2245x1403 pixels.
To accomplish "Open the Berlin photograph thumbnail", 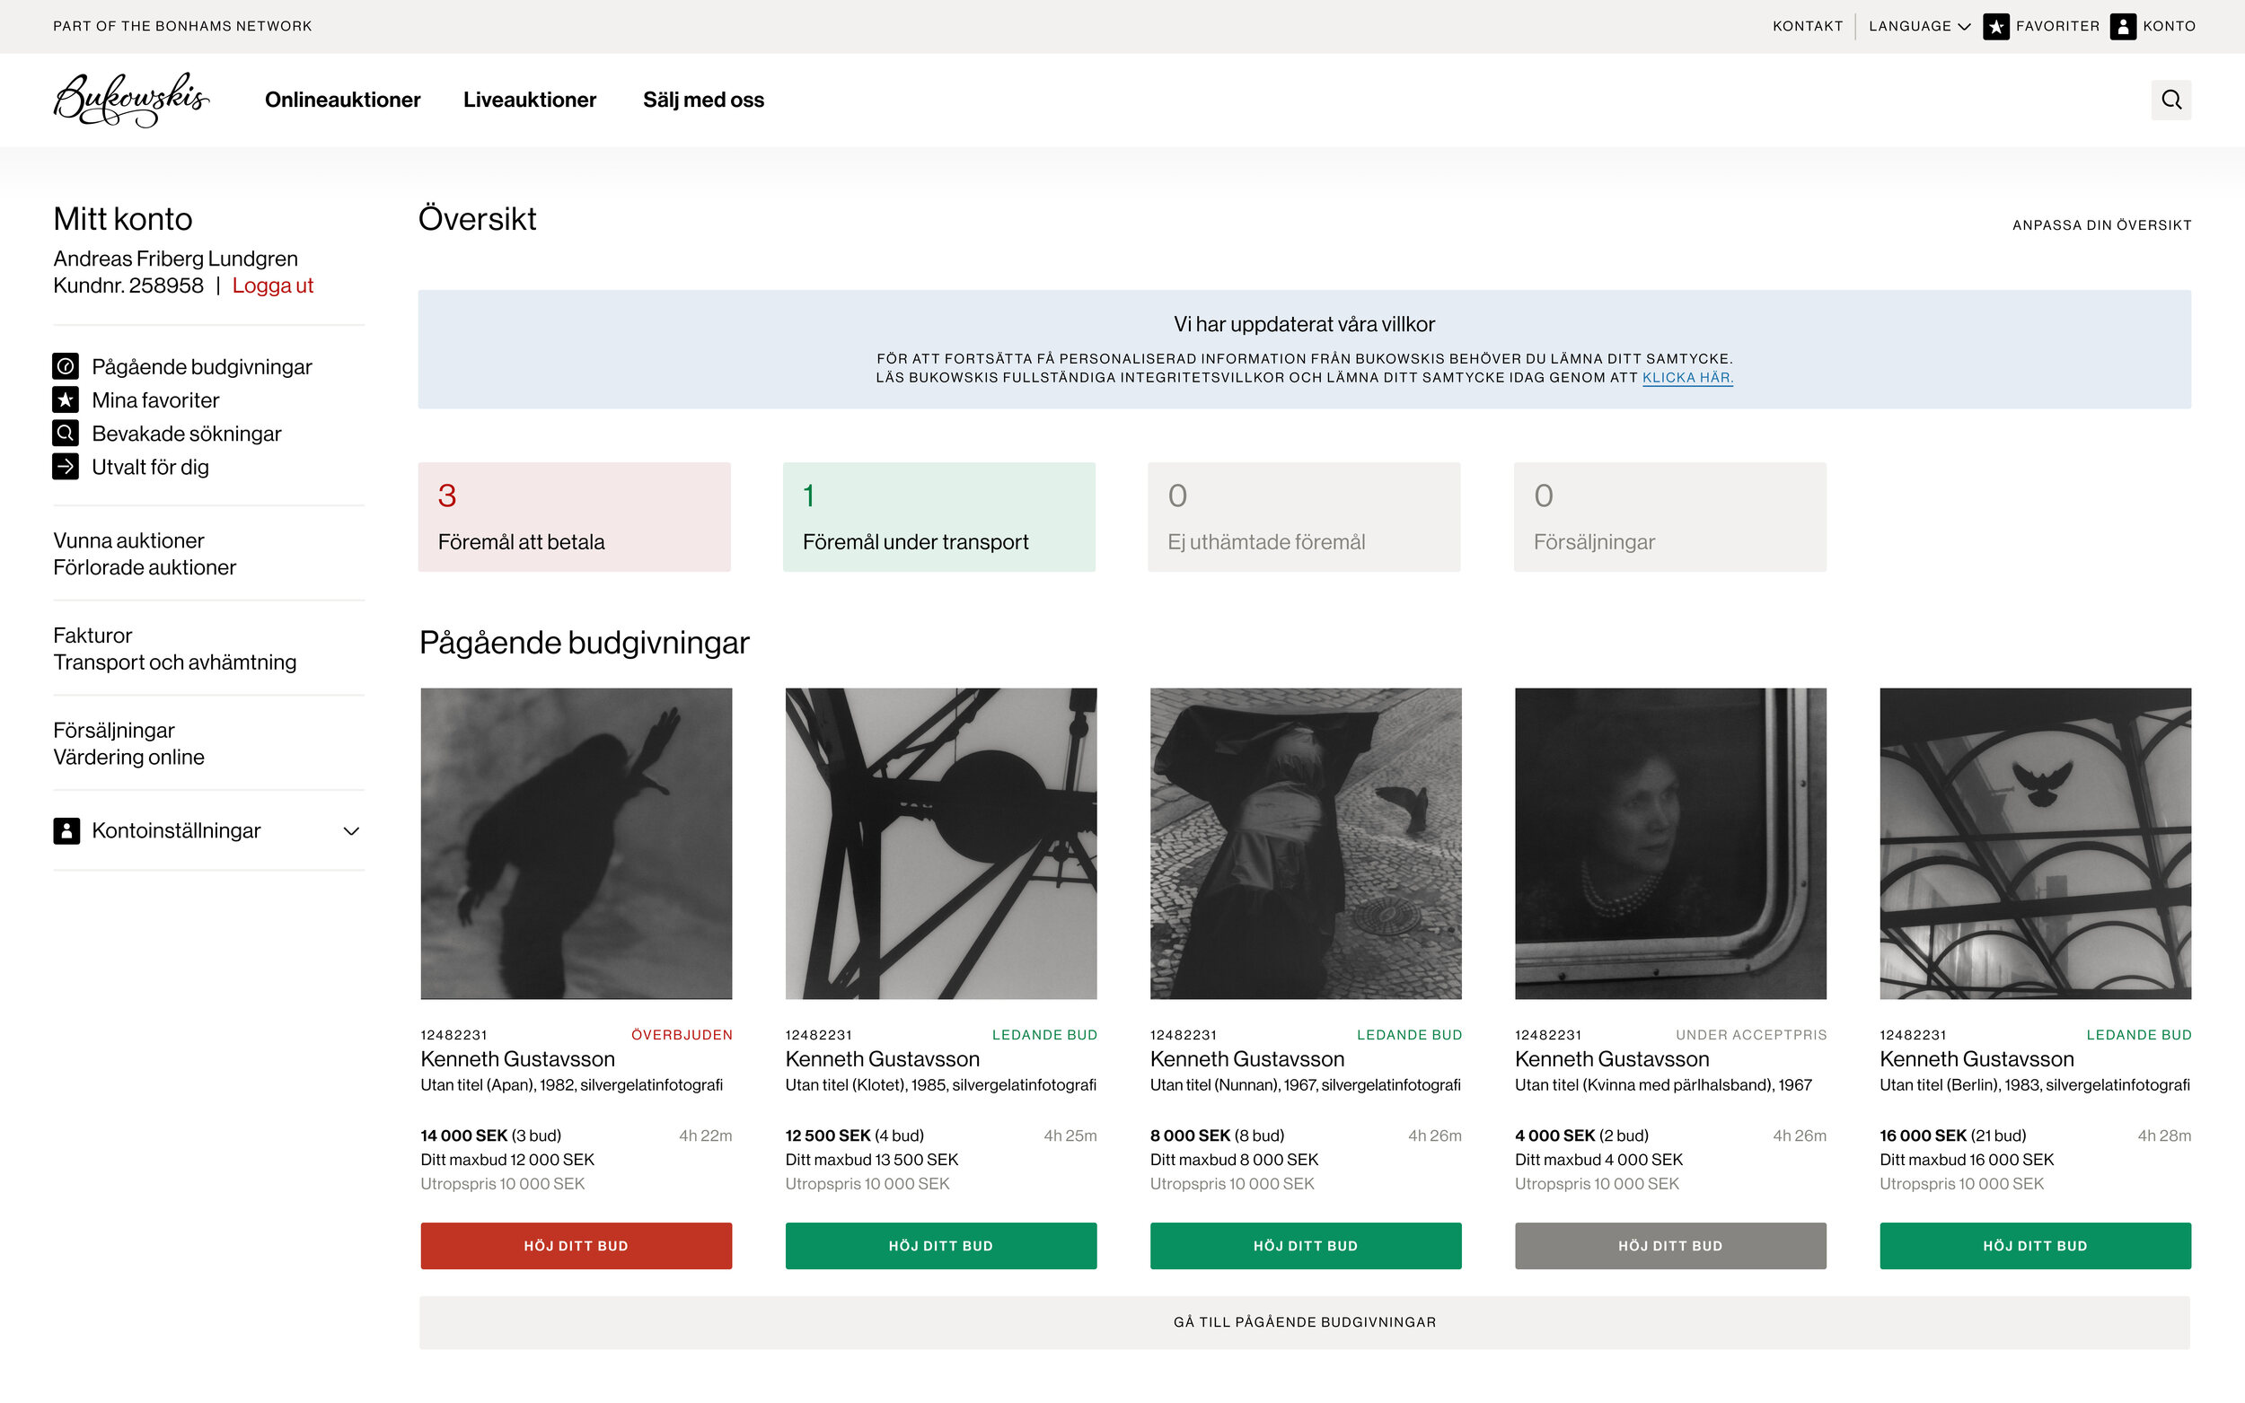I will (x=2035, y=844).
